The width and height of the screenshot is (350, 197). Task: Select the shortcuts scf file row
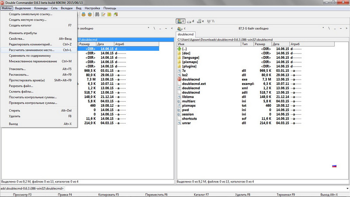256,119
